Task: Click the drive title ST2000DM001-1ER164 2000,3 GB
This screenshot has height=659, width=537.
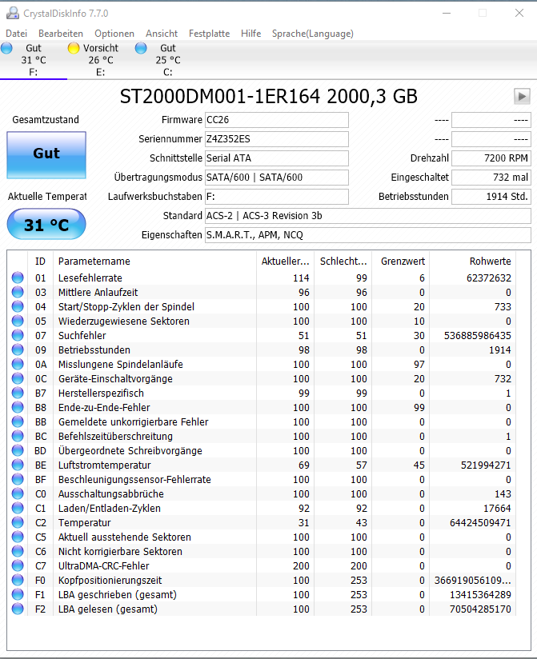Action: click(x=269, y=96)
